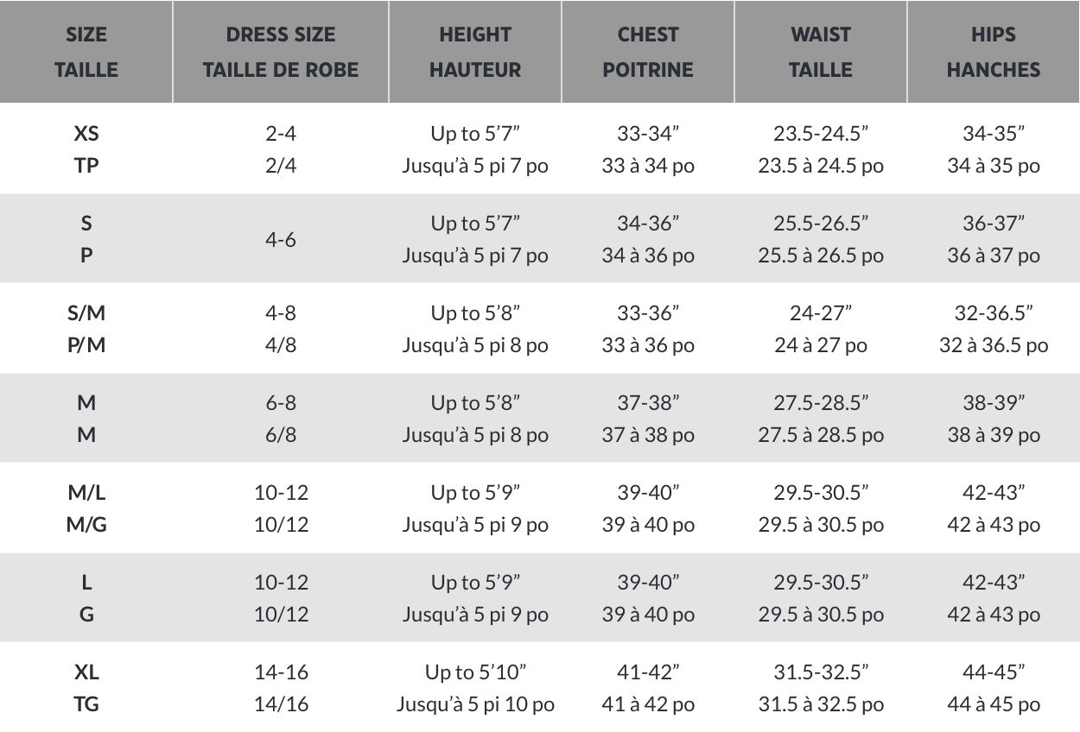Image resolution: width=1080 pixels, height=732 pixels.
Task: Click the Up to 5'10” height cell
Action: (475, 672)
